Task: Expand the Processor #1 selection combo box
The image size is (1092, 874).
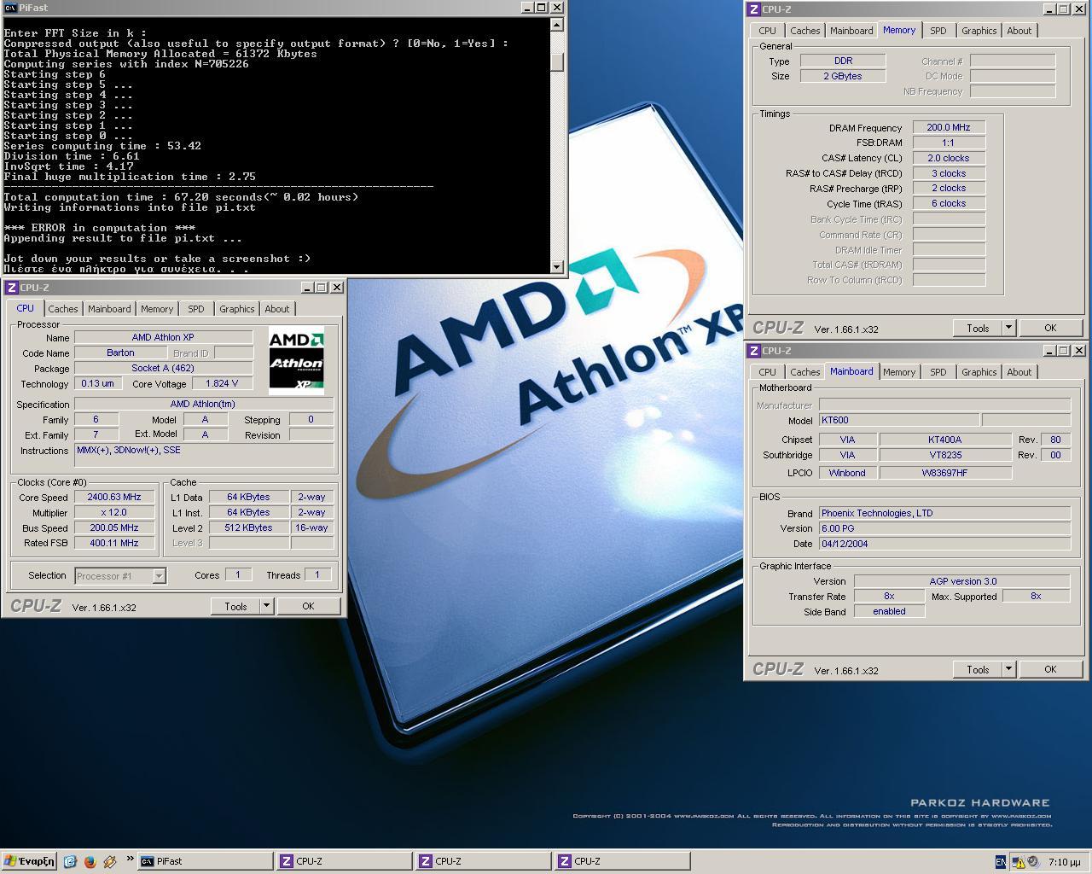Action: (x=159, y=576)
